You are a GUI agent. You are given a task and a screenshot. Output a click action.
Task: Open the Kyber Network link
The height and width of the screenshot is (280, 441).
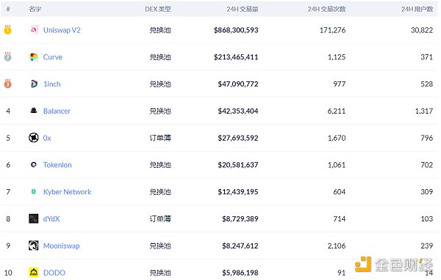pyautogui.click(x=67, y=191)
